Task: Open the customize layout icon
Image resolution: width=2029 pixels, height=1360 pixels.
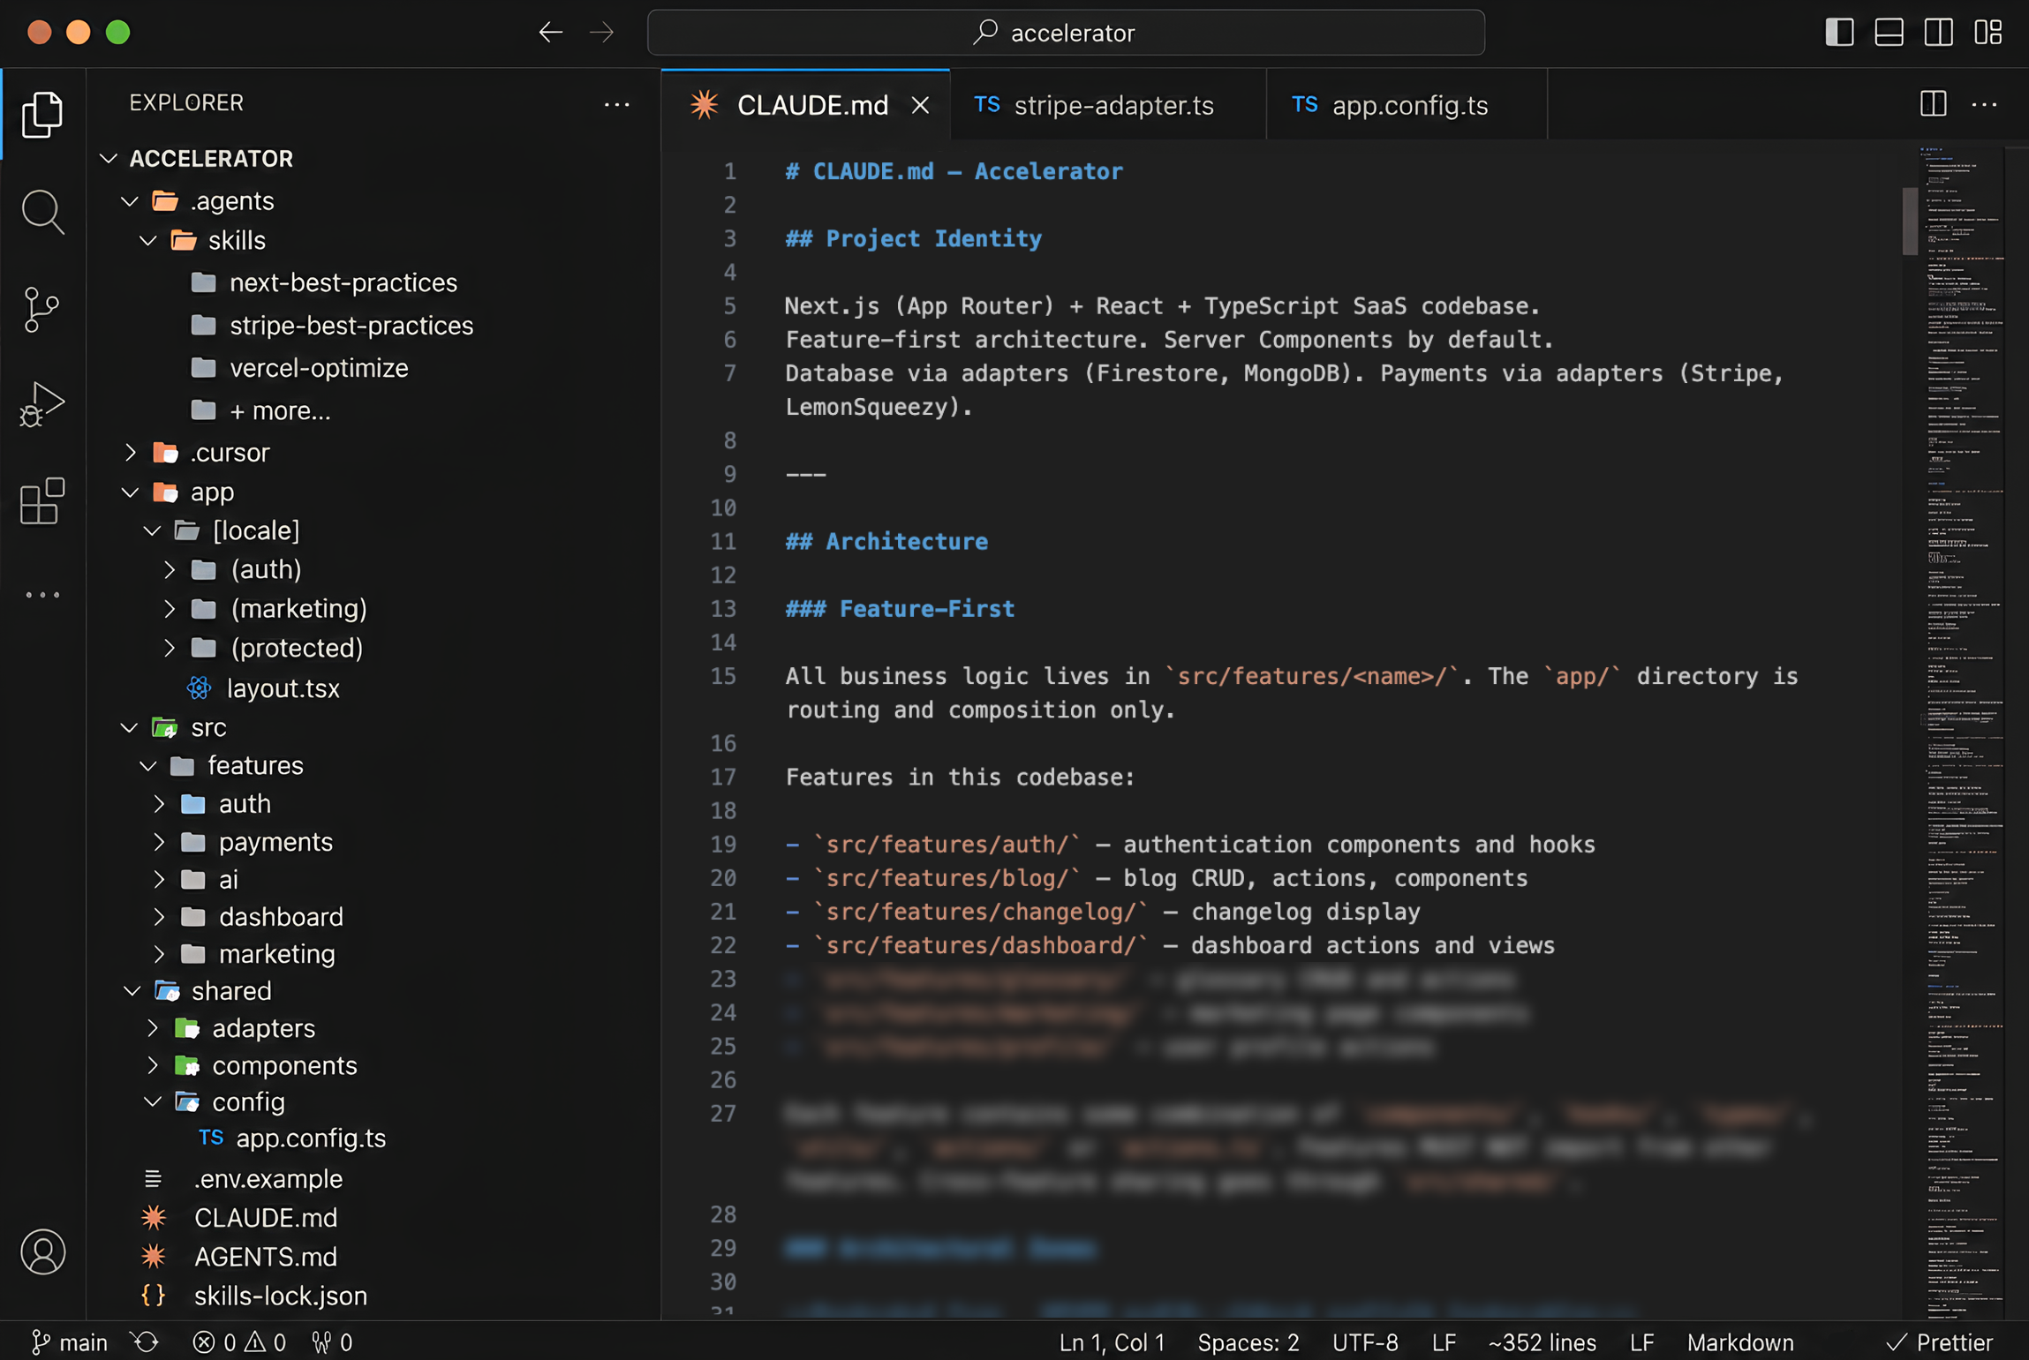Action: pyautogui.click(x=1988, y=33)
